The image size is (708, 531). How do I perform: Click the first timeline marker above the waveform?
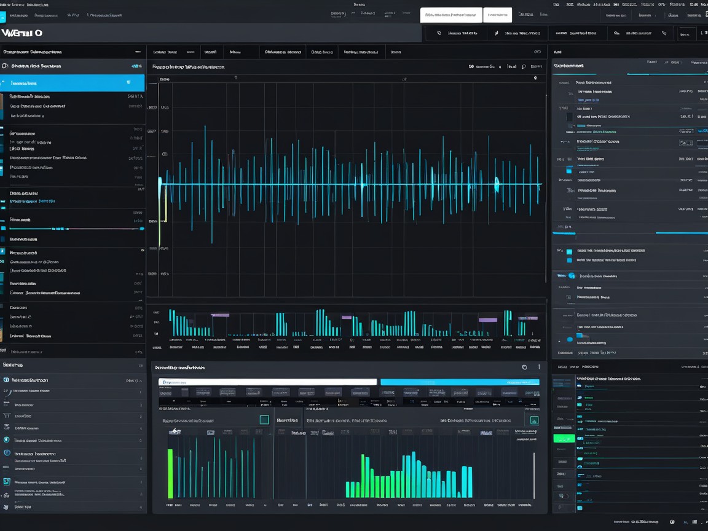[236, 77]
